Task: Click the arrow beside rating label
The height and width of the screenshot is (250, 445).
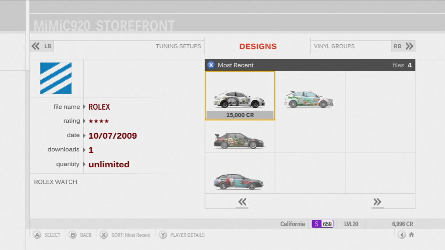Action: (84, 121)
